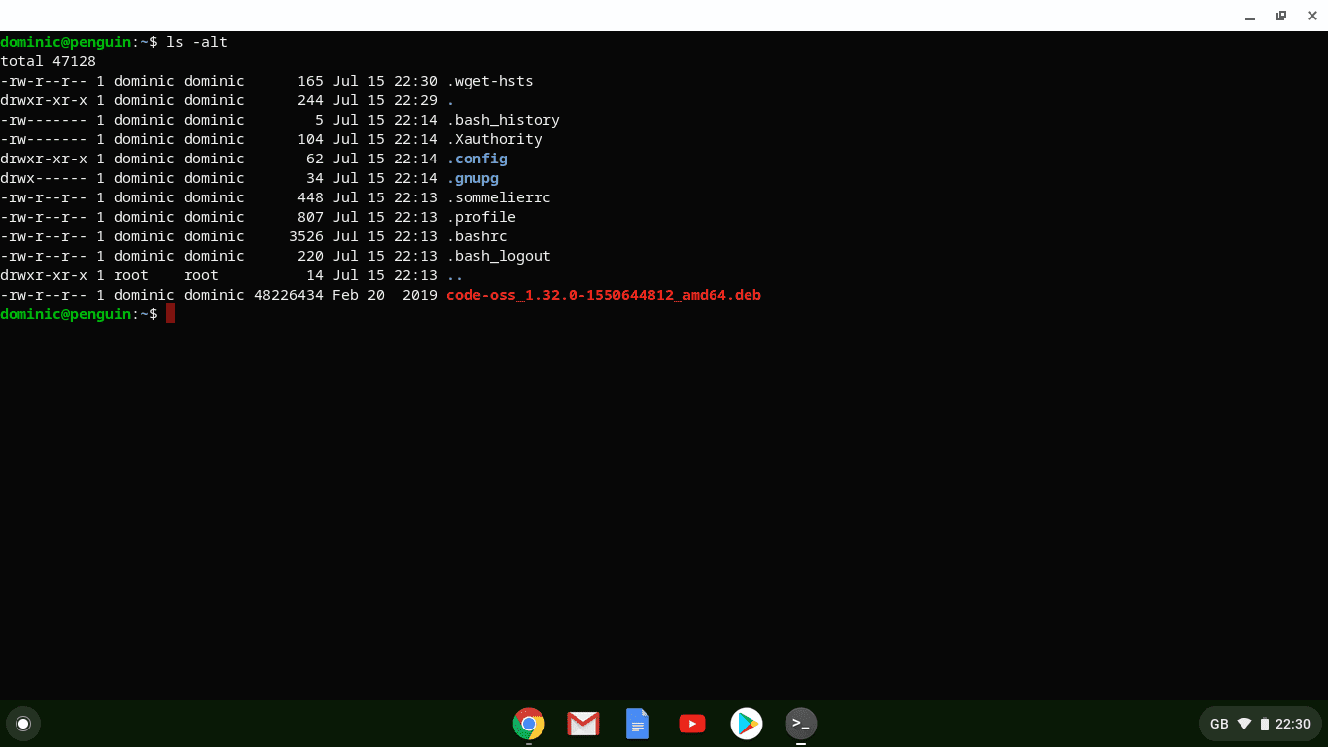Start YouTube from the shelf
Screen dimensions: 1328x747
[x=691, y=724]
